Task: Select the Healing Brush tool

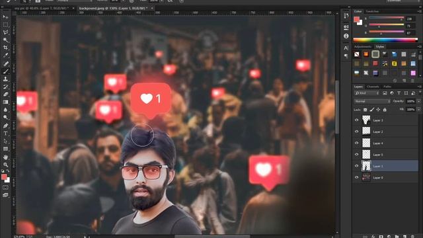Action: point(5,63)
